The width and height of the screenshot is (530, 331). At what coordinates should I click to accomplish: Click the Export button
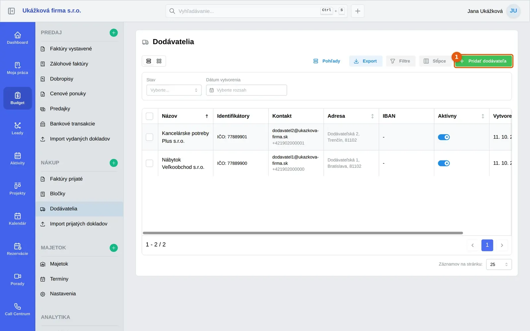pyautogui.click(x=365, y=61)
